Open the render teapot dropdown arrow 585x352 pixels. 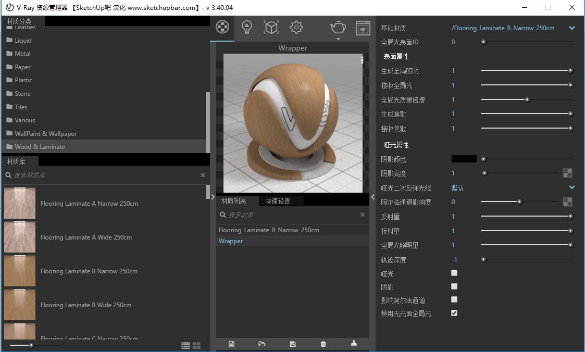click(x=338, y=39)
